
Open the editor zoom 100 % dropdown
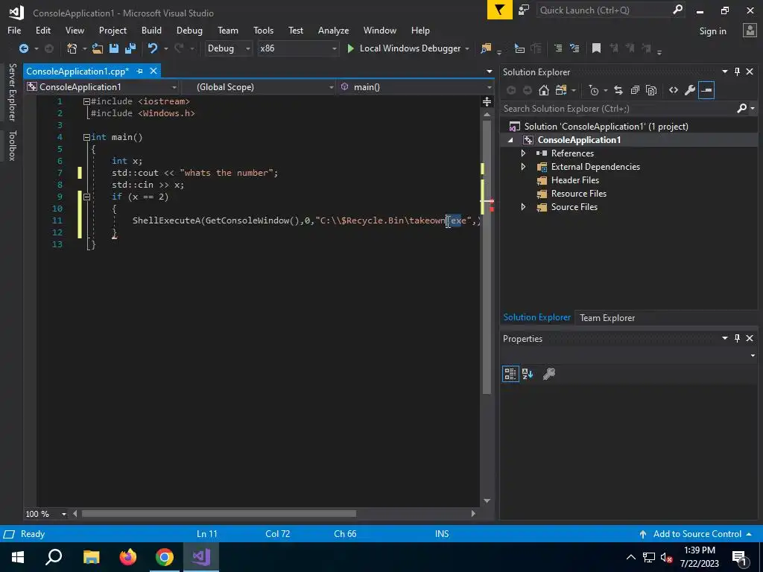tap(64, 514)
